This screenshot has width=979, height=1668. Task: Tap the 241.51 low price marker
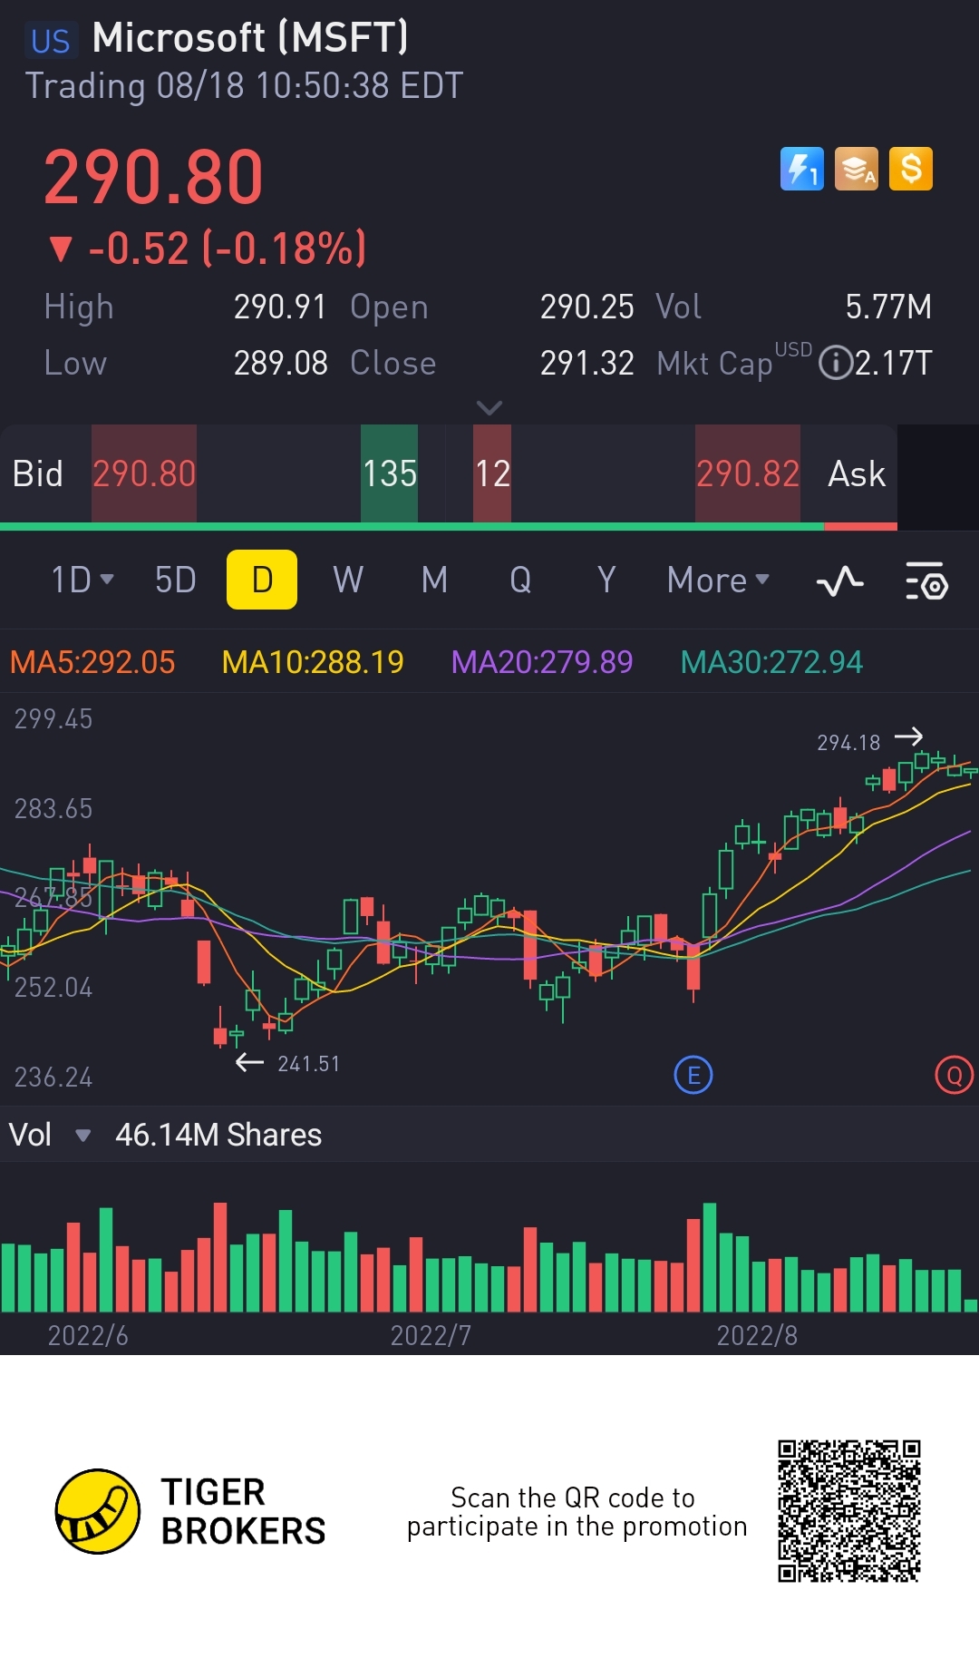[308, 1064]
